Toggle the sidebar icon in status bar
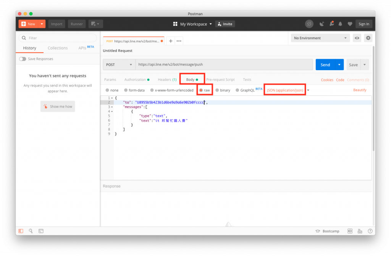Screen dimensions: 391x256 pyautogui.click(x=21, y=231)
